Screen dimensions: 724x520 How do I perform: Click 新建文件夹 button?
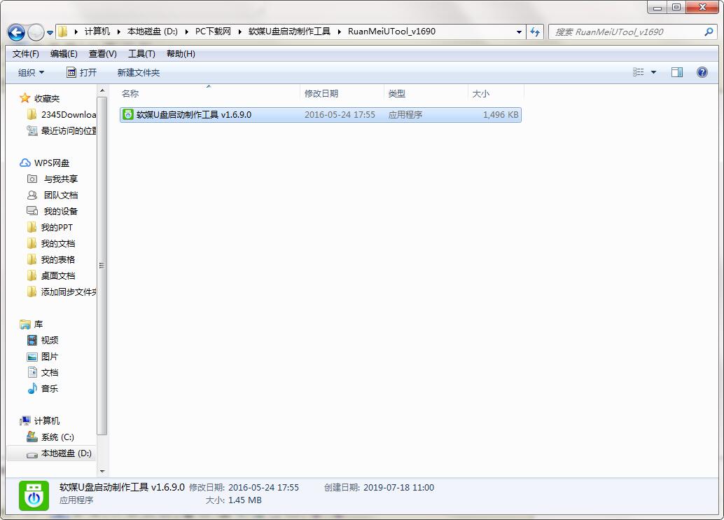(138, 73)
